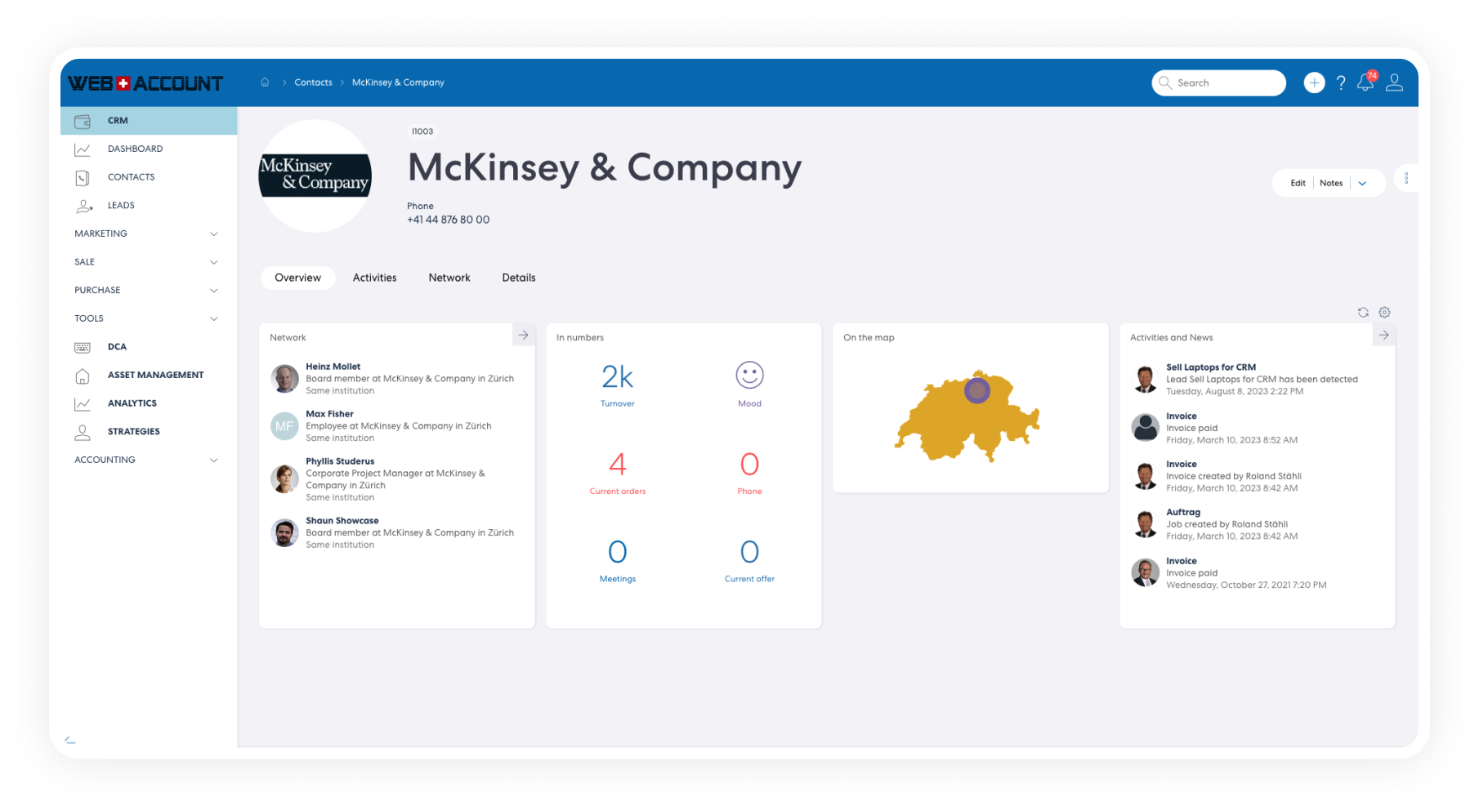Open user profile icon
The height and width of the screenshot is (810, 1479).
[x=1395, y=82]
